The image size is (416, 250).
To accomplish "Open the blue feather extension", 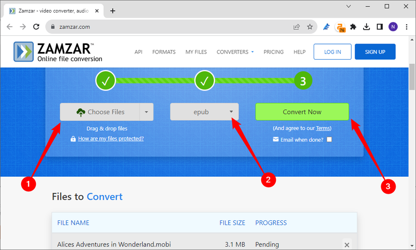I will (326, 27).
